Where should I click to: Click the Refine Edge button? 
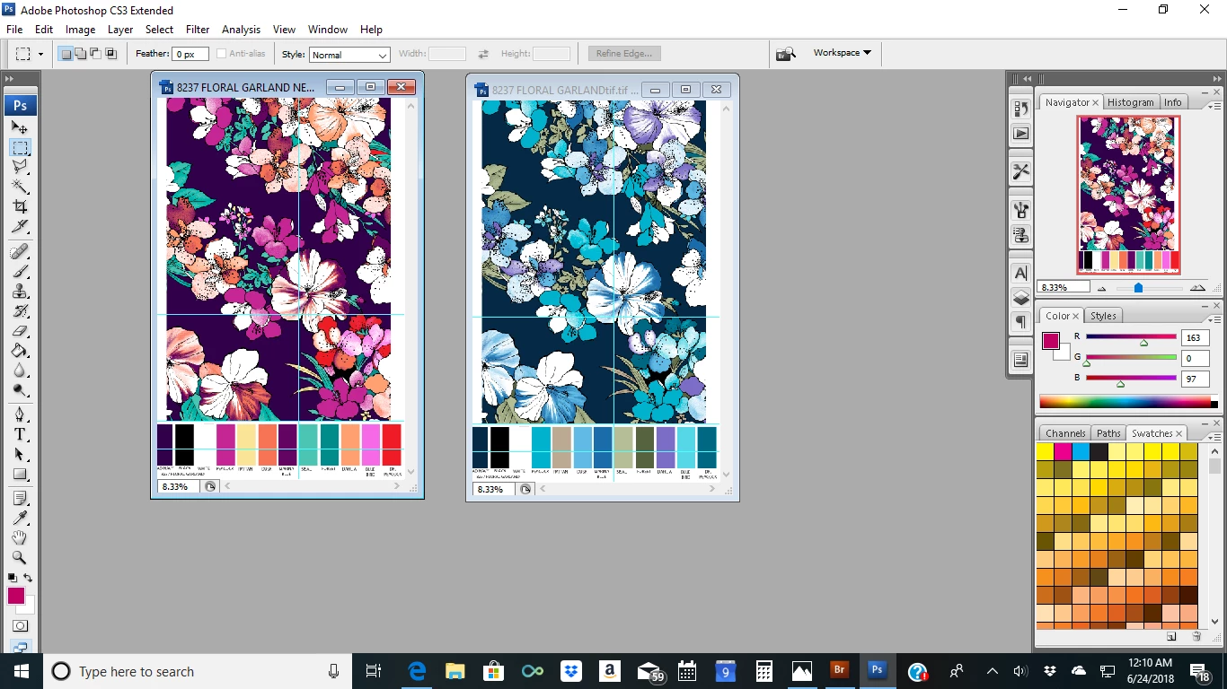624,54
